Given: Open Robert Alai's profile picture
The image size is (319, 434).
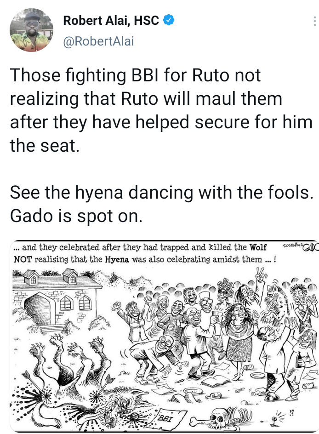Looking at the screenshot, I should (x=31, y=30).
